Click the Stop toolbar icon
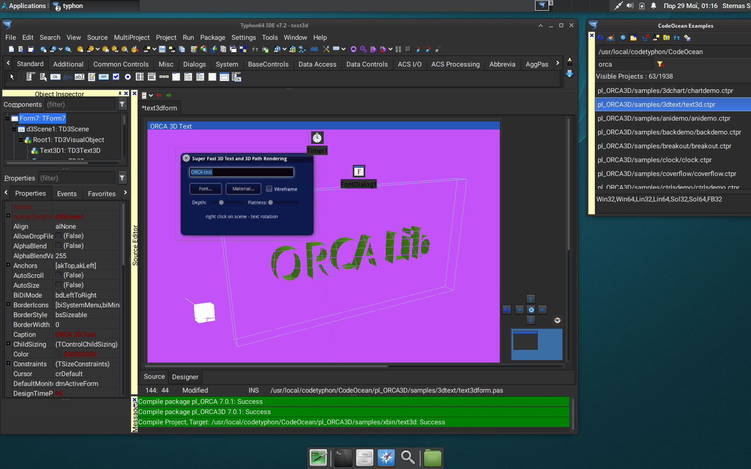The image size is (751, 469). (408, 49)
